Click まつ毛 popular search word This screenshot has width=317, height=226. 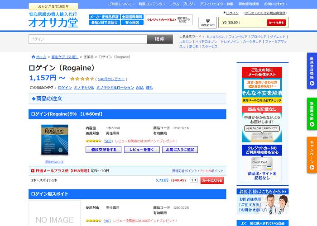[193, 47]
